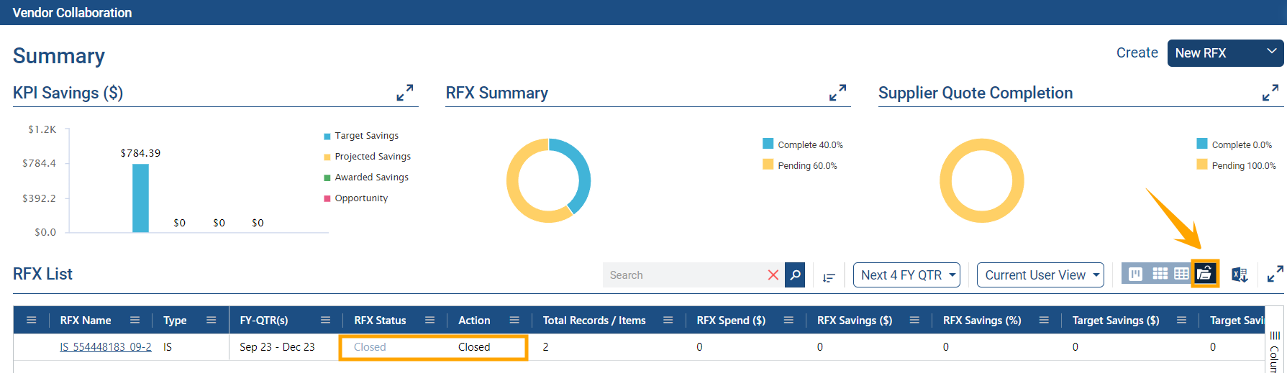Click the sort order icon
This screenshot has height=373, width=1287.
pos(829,277)
